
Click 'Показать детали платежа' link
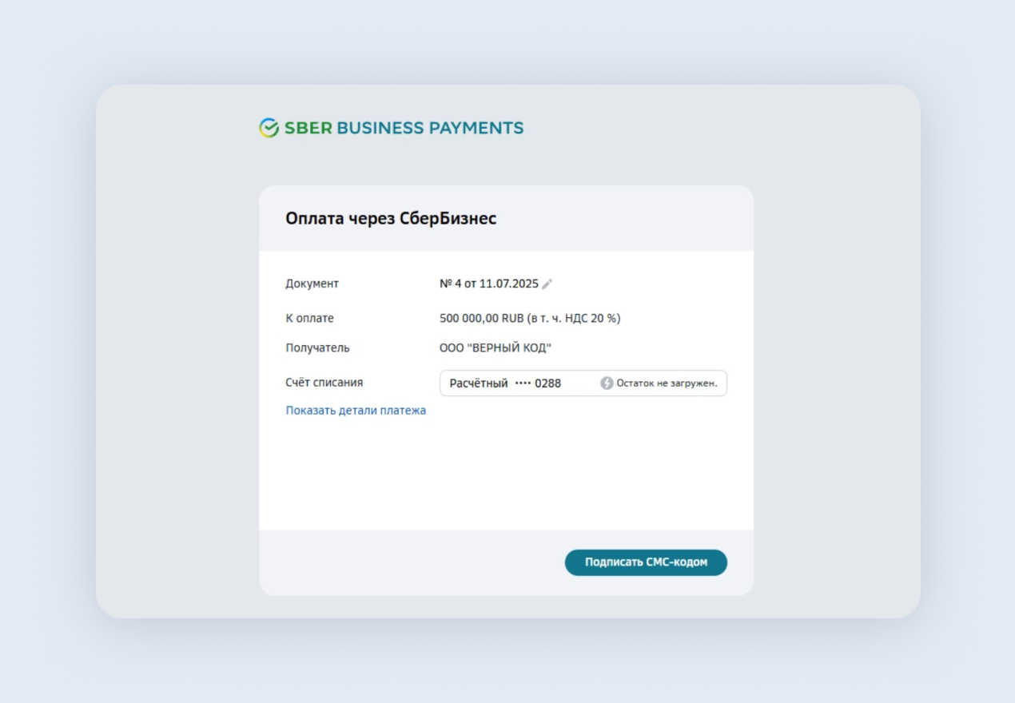[x=356, y=411]
